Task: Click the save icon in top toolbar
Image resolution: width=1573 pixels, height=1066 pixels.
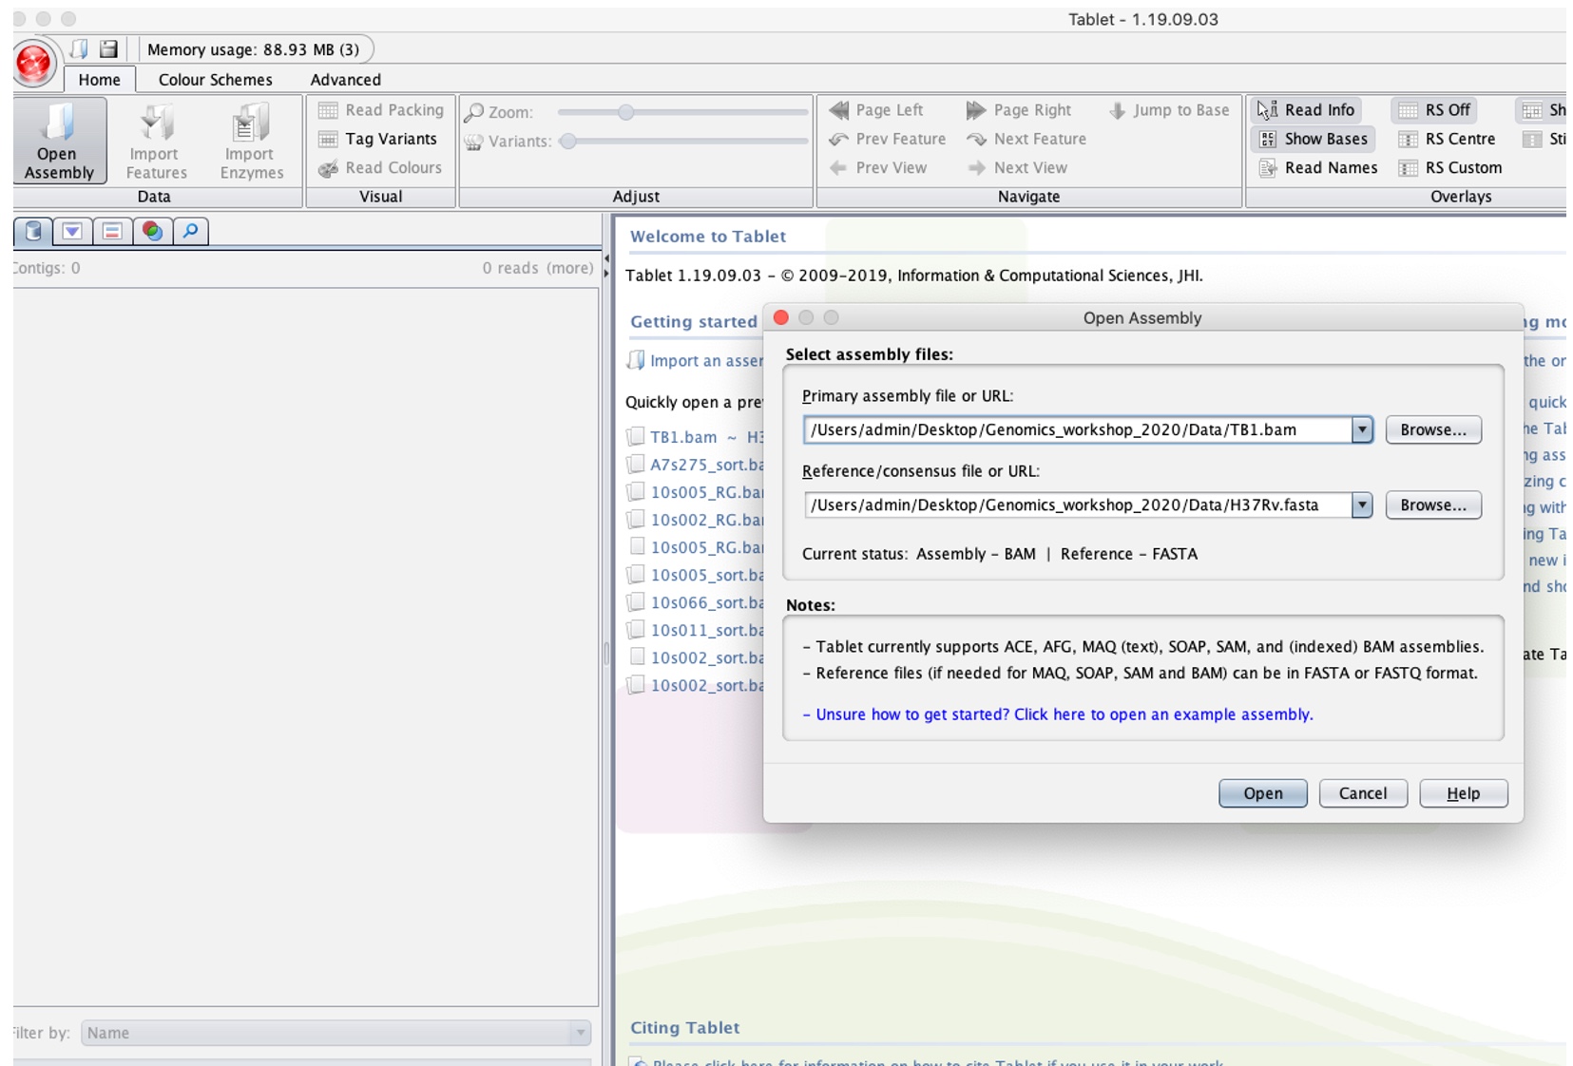Action: 108,49
